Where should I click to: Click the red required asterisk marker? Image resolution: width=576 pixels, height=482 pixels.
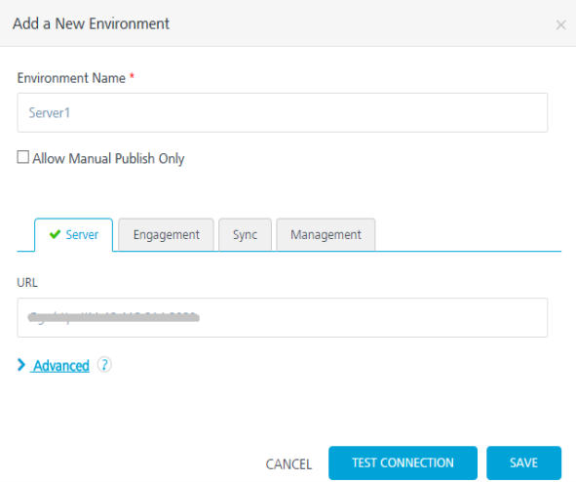click(x=132, y=76)
